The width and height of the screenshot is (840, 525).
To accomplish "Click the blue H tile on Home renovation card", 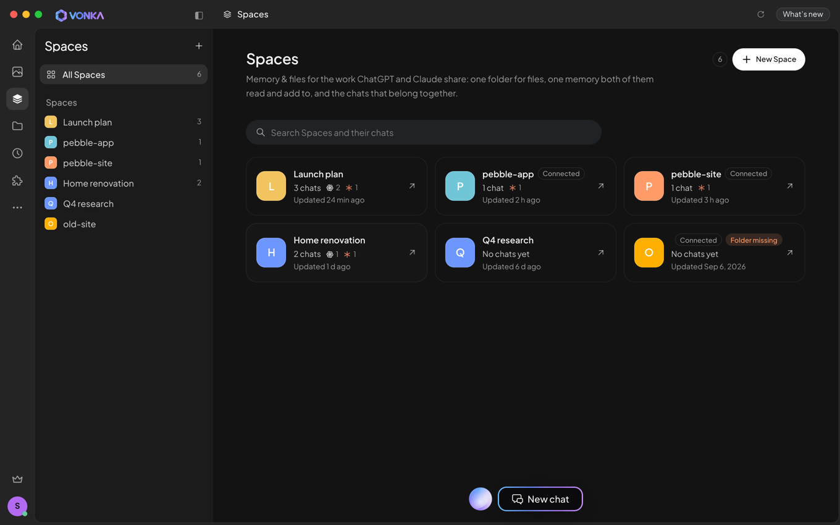I will (271, 253).
